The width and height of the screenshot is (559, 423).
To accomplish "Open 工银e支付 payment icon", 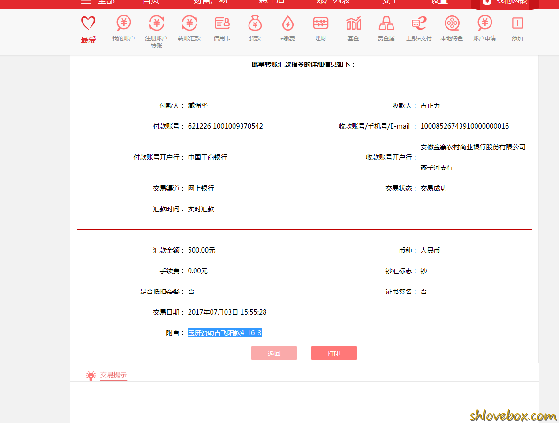I will pos(419,23).
